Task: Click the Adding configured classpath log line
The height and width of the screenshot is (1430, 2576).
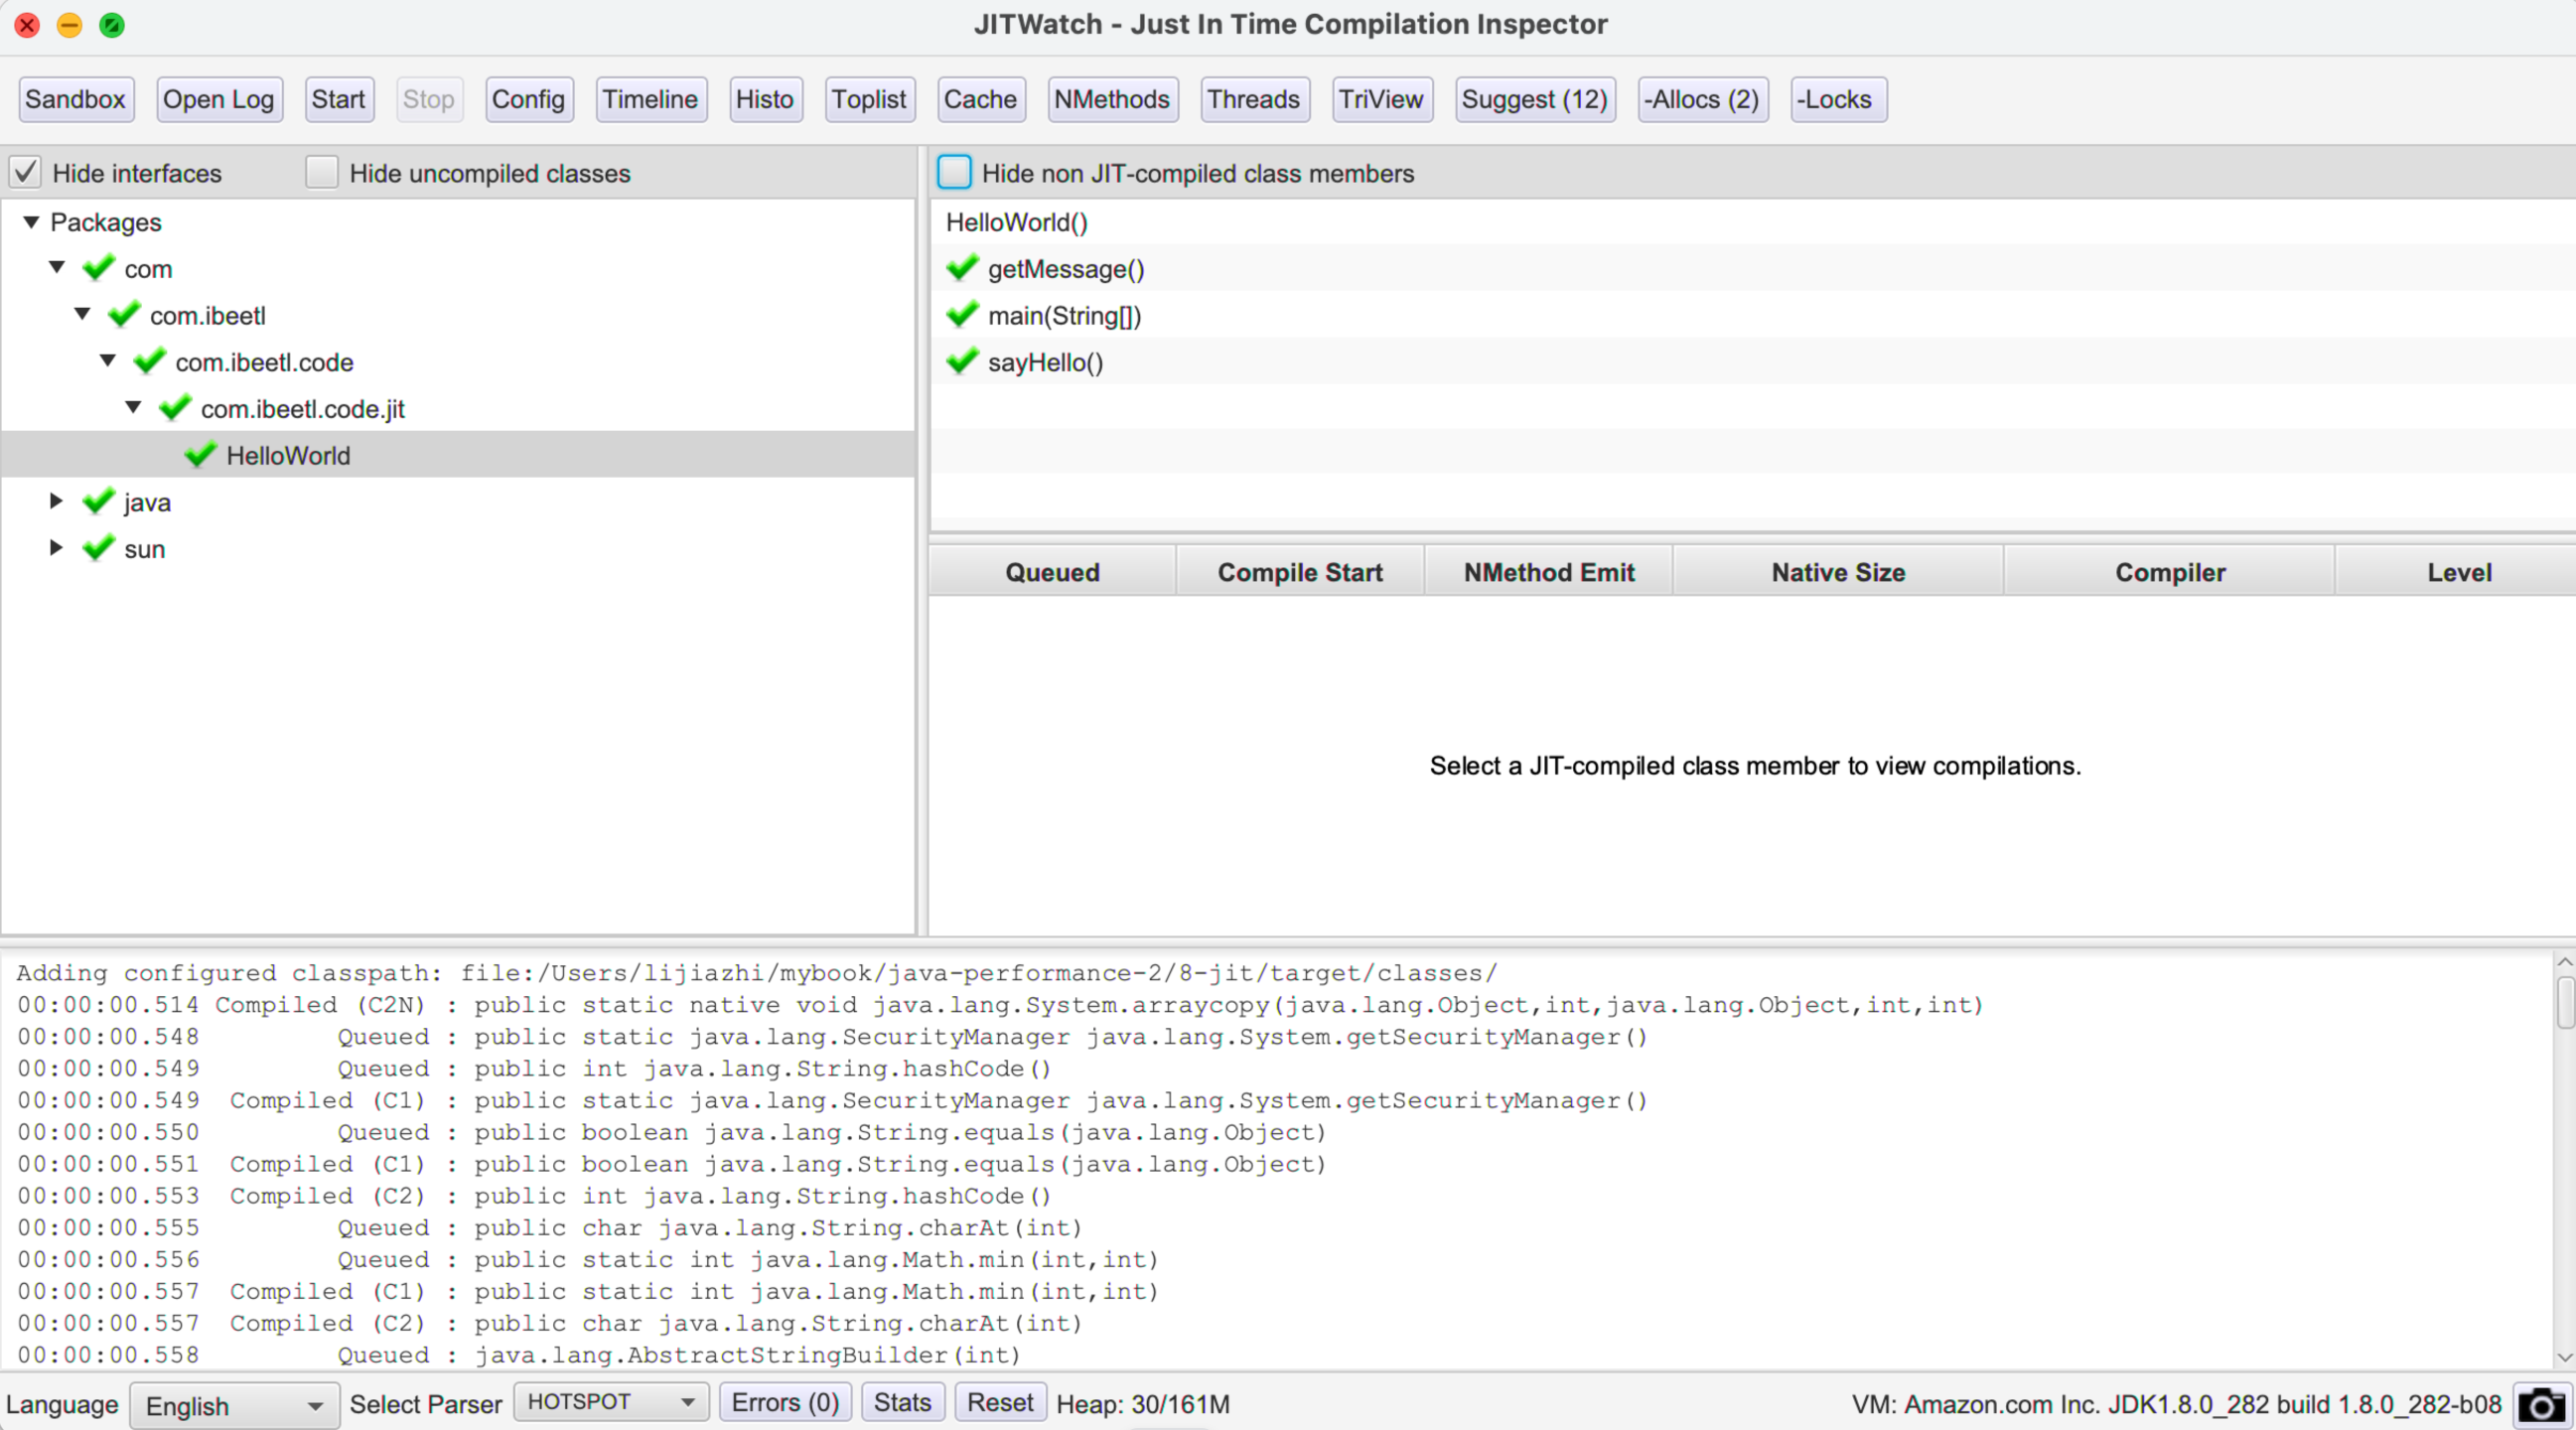Action: point(757,973)
